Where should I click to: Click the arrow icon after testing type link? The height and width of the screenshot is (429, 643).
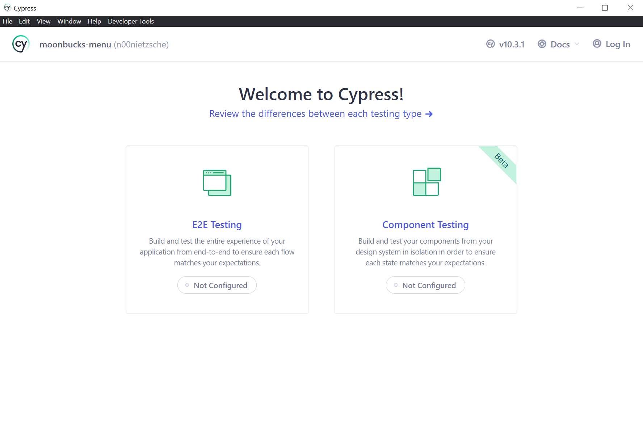[429, 114]
